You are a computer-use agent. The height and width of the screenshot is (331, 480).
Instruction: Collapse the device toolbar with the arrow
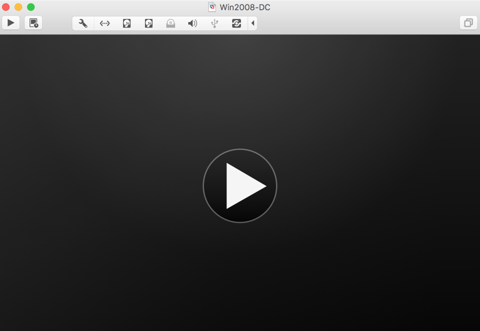(x=253, y=23)
